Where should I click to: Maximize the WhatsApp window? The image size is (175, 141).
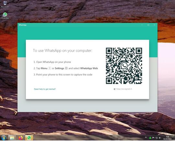[x=148, y=25]
